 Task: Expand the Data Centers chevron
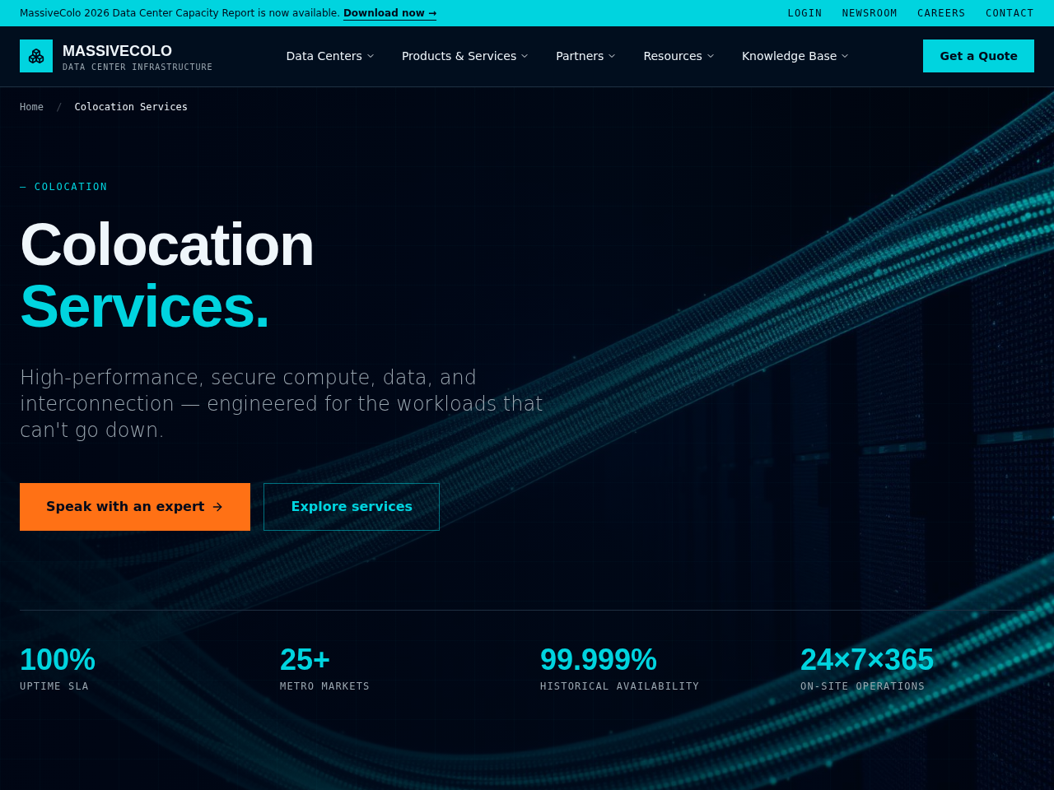point(371,56)
